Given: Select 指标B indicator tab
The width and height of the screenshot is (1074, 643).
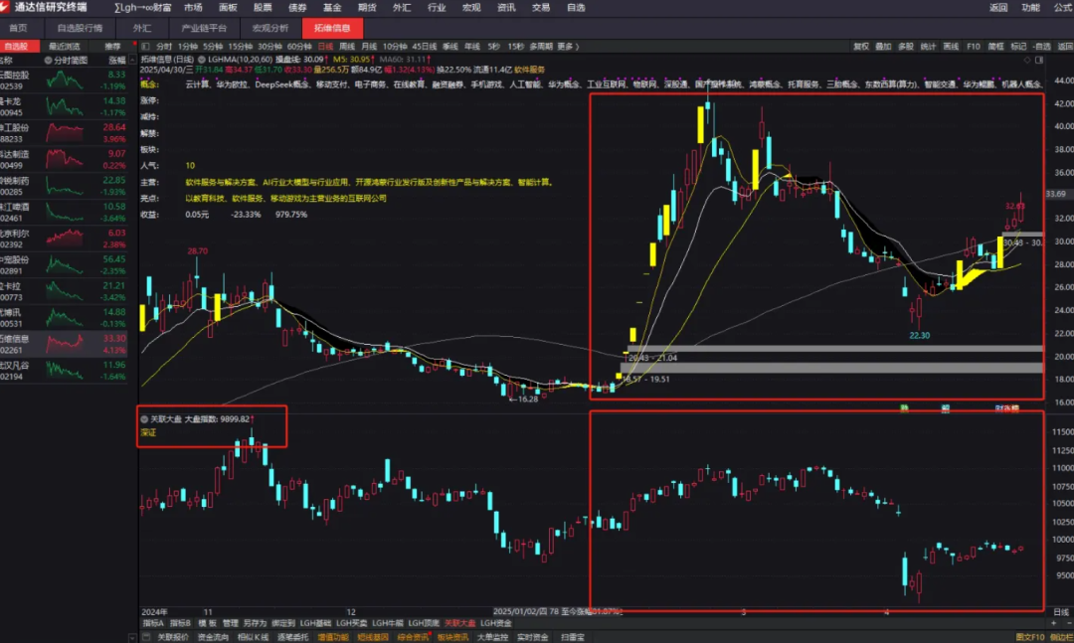Looking at the screenshot, I should [180, 623].
